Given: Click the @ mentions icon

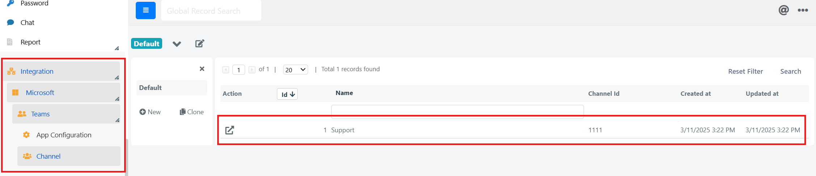Looking at the screenshot, I should tap(783, 10).
